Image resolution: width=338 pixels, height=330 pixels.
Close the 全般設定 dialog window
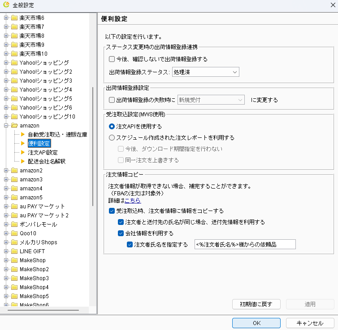pos(333,5)
